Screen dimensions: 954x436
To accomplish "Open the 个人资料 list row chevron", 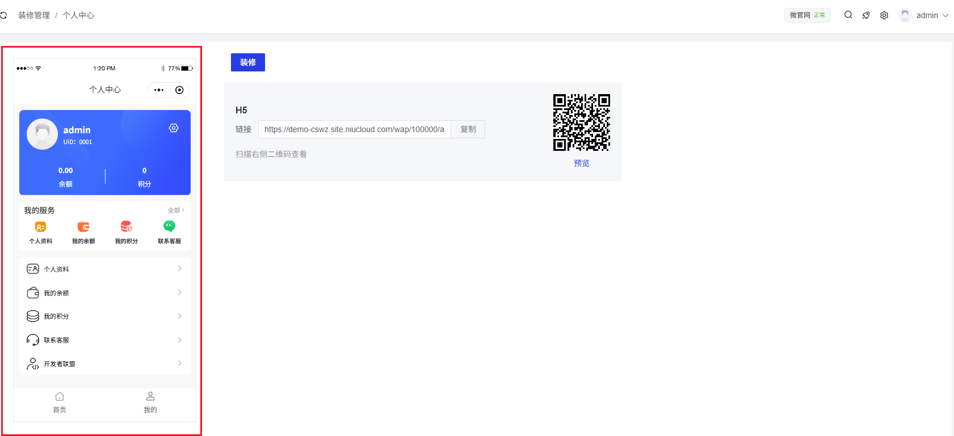I will pyautogui.click(x=179, y=269).
